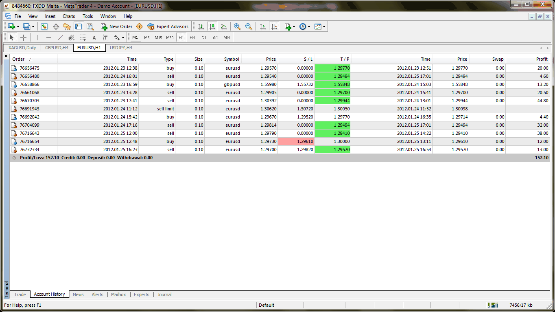Toggle the Auto Scroll chart icon

pyautogui.click(x=262, y=26)
